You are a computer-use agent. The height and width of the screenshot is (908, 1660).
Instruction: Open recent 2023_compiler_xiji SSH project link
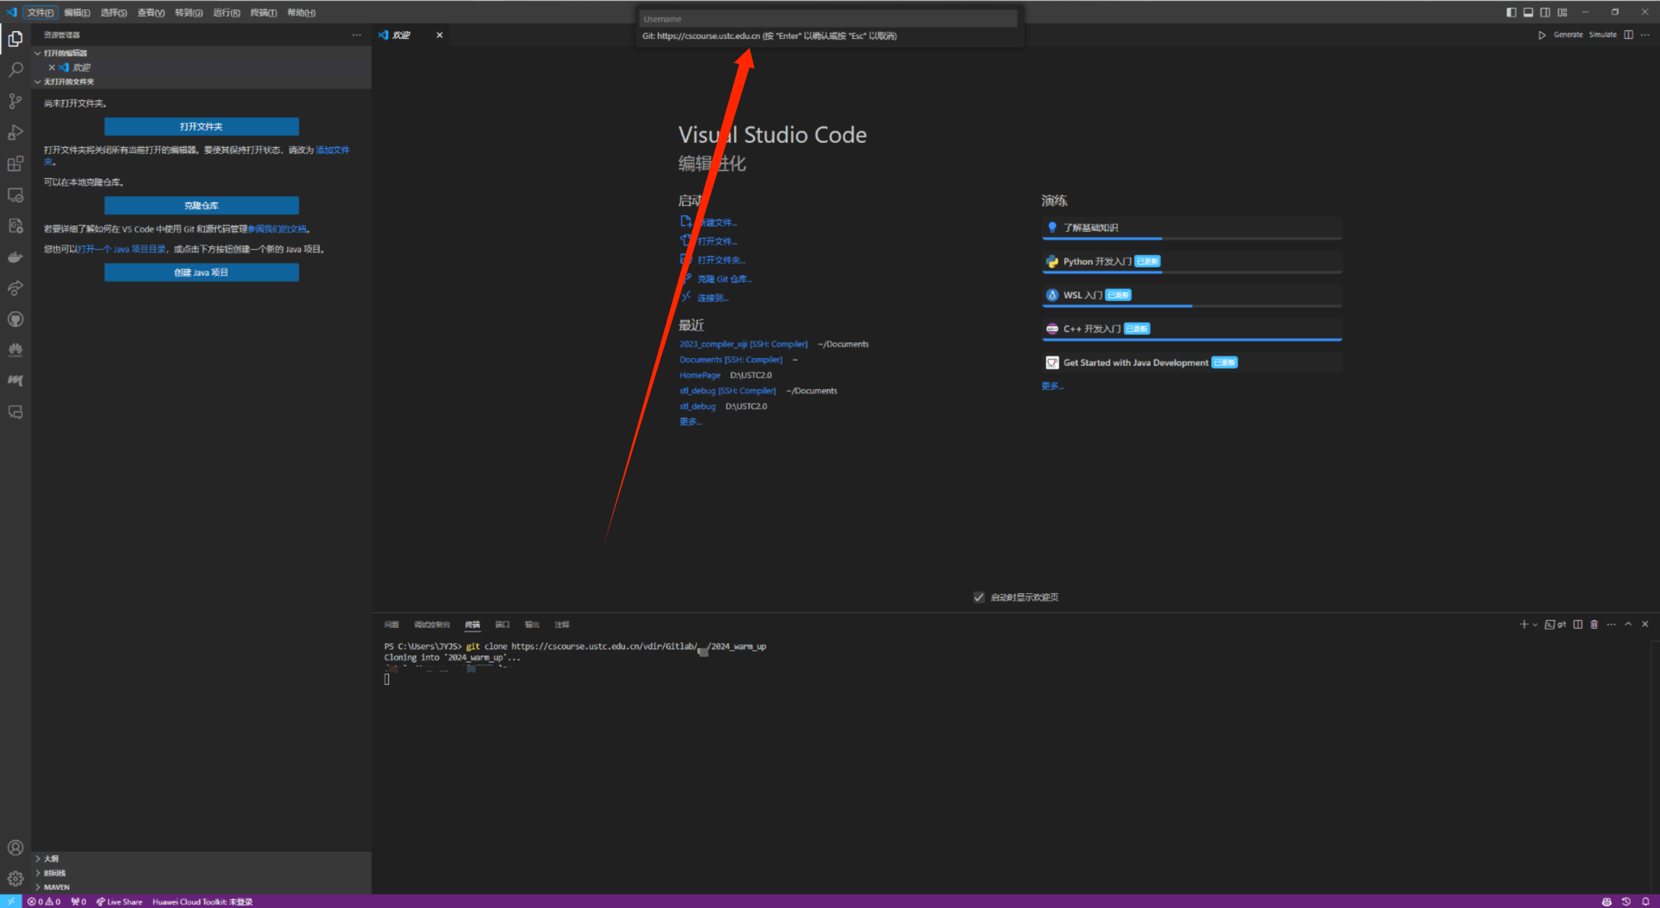pos(744,344)
